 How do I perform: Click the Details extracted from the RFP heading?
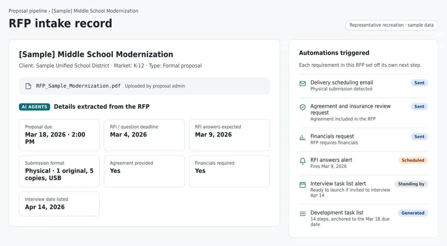(x=102, y=107)
